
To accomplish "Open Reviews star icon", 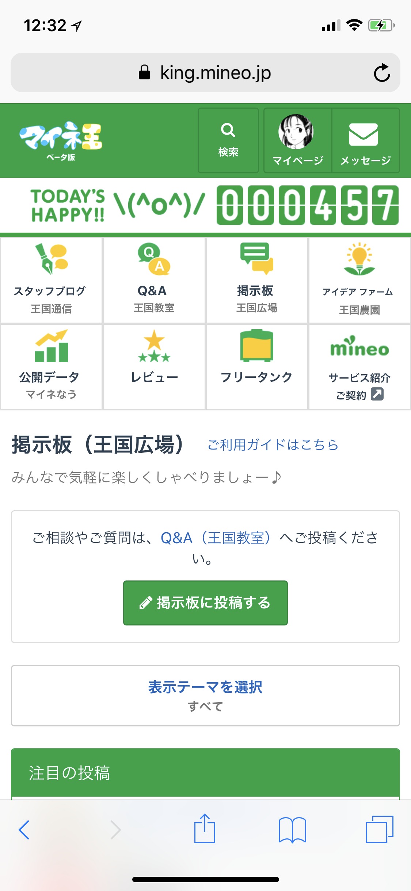I will [154, 346].
